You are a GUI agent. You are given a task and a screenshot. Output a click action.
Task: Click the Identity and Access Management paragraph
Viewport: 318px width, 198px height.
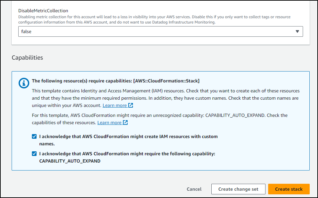point(166,98)
